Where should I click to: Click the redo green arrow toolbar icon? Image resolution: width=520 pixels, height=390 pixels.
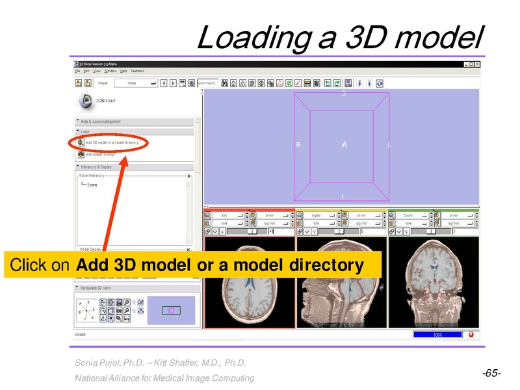pos(337,83)
